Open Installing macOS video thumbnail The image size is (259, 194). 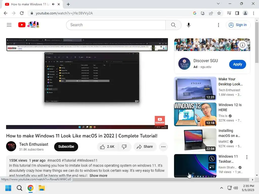click(x=195, y=140)
